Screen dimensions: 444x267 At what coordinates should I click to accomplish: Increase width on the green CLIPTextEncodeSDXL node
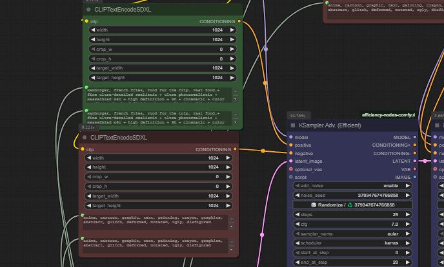coord(232,30)
